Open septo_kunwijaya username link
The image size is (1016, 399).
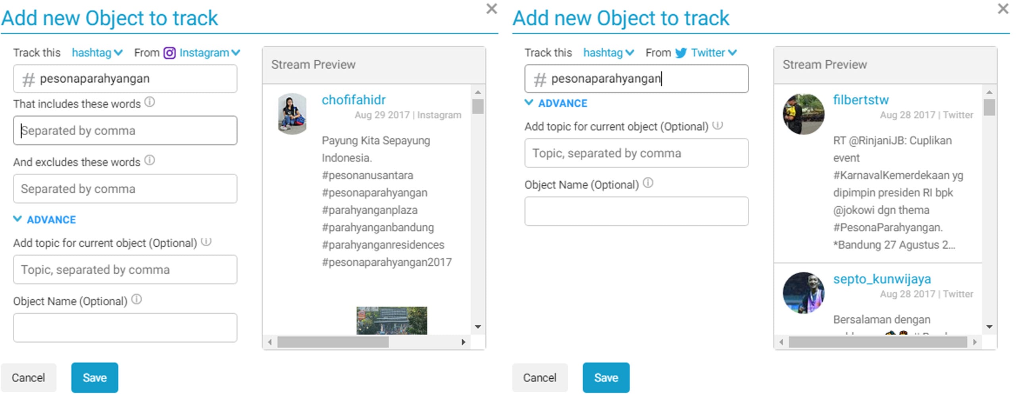[882, 279]
